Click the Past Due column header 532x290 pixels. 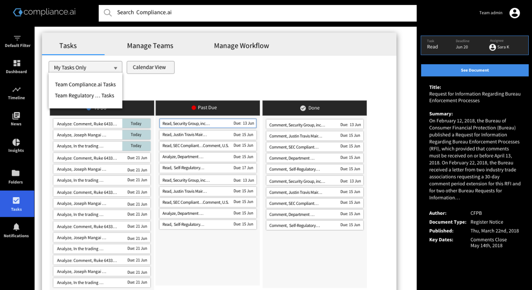click(208, 108)
